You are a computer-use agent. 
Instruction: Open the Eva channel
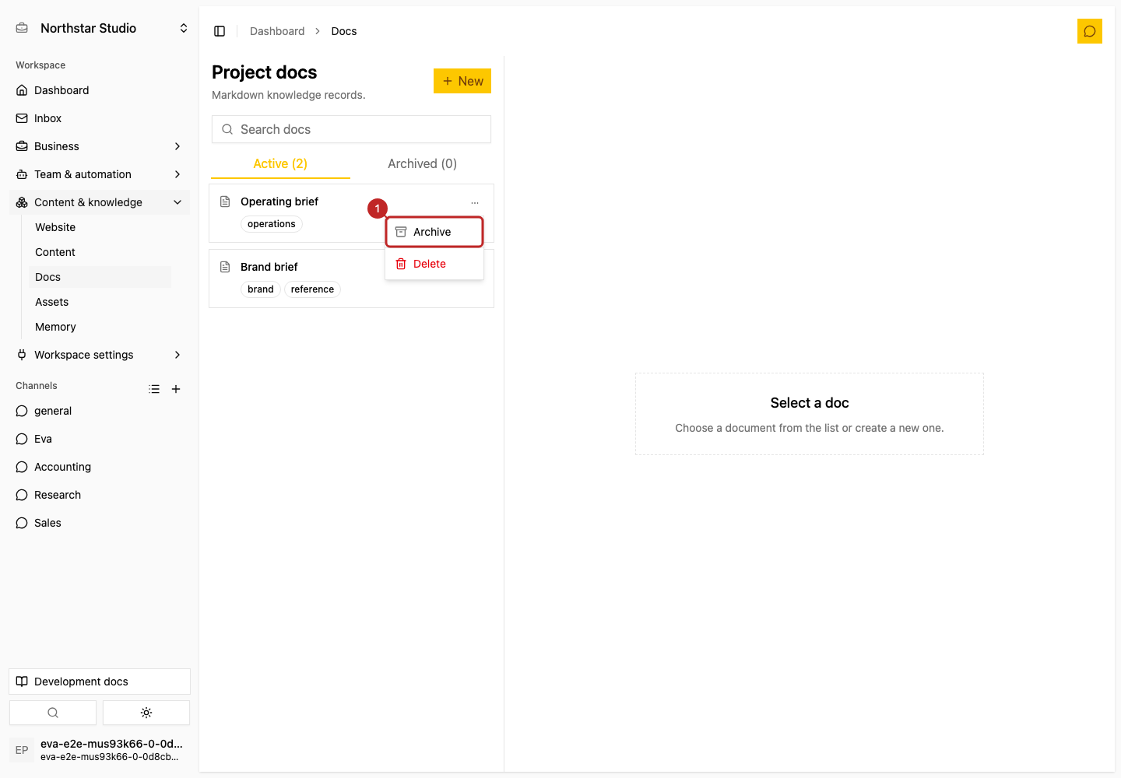tap(100, 439)
